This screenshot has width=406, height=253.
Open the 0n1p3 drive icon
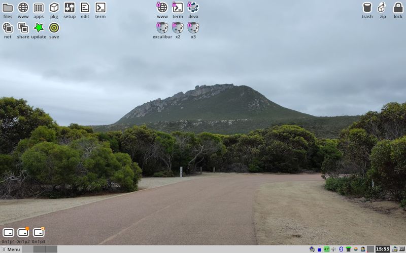coord(39,235)
